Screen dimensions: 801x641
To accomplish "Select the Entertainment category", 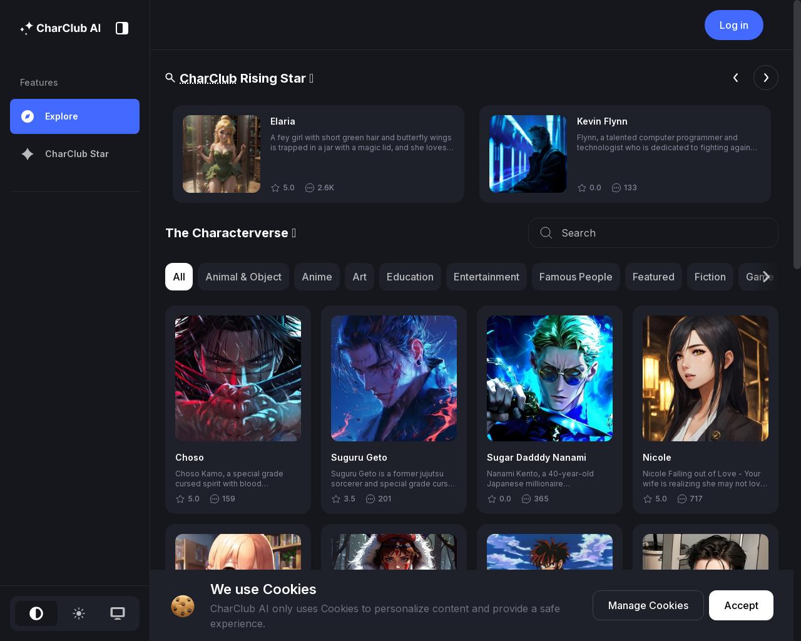I will click(486, 277).
